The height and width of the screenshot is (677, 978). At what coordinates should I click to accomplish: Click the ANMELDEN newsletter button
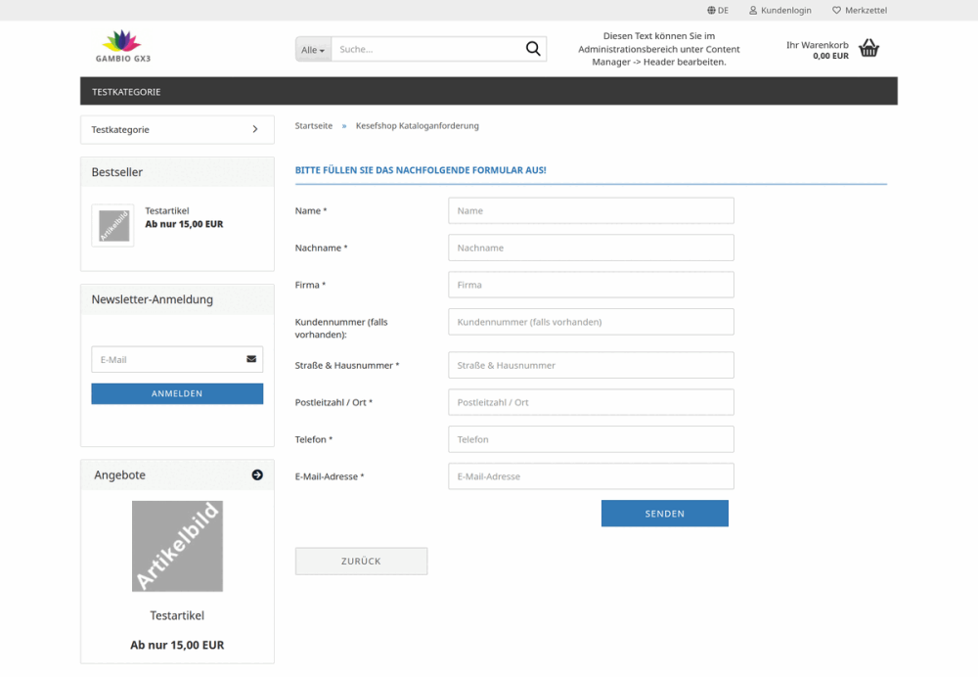tap(177, 393)
